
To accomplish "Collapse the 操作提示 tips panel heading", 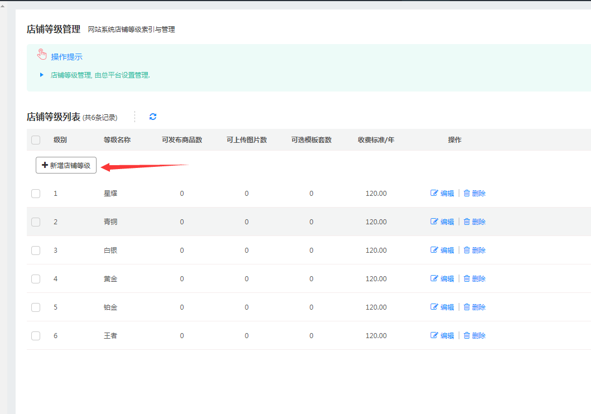I will tap(67, 57).
